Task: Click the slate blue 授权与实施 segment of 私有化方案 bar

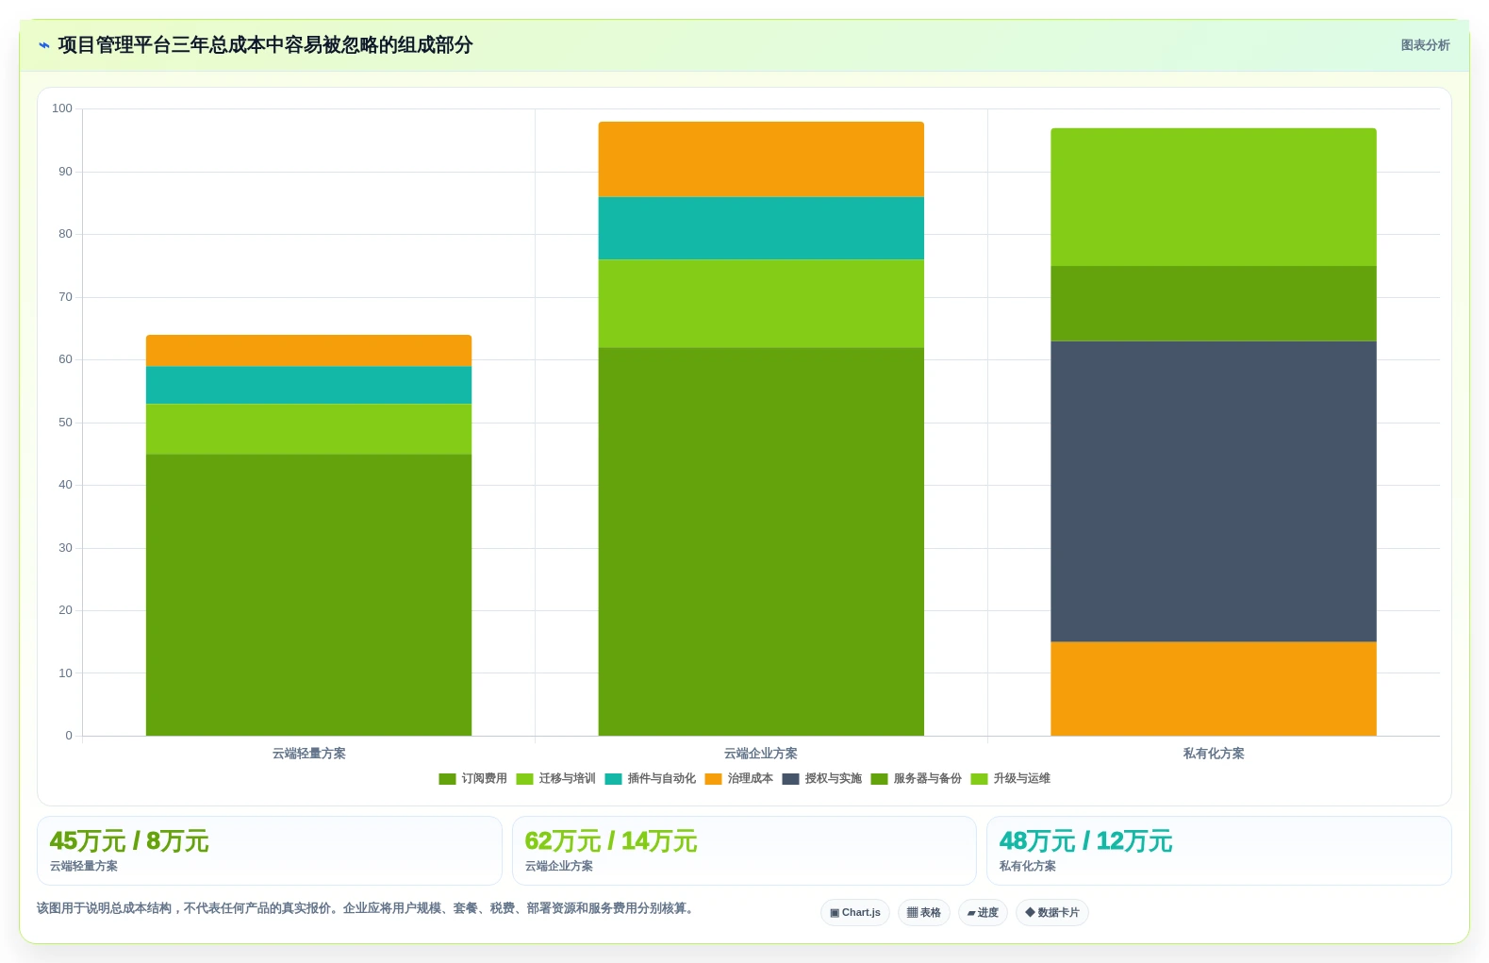Action: 1214,491
